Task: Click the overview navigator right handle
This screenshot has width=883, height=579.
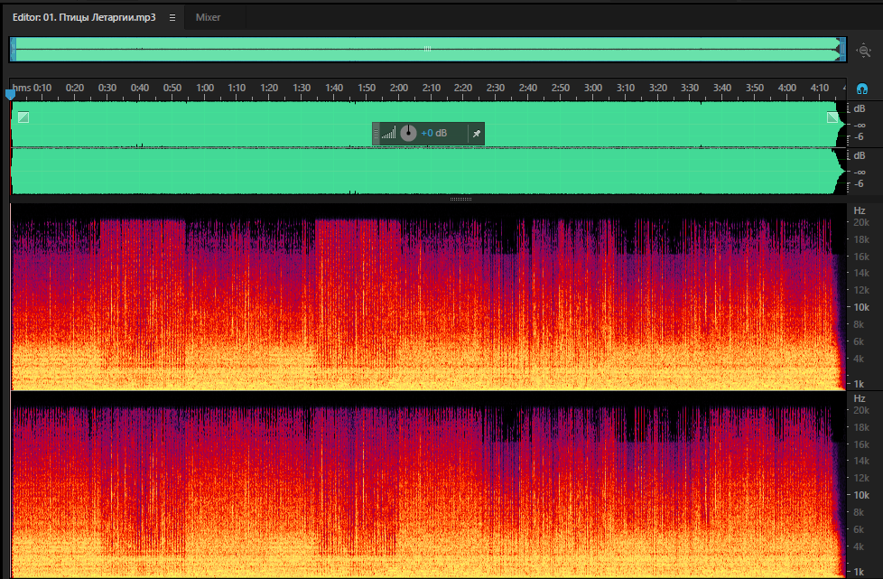Action: (x=842, y=50)
